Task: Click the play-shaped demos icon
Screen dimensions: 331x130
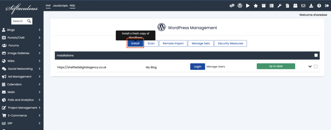Action: [248, 6]
